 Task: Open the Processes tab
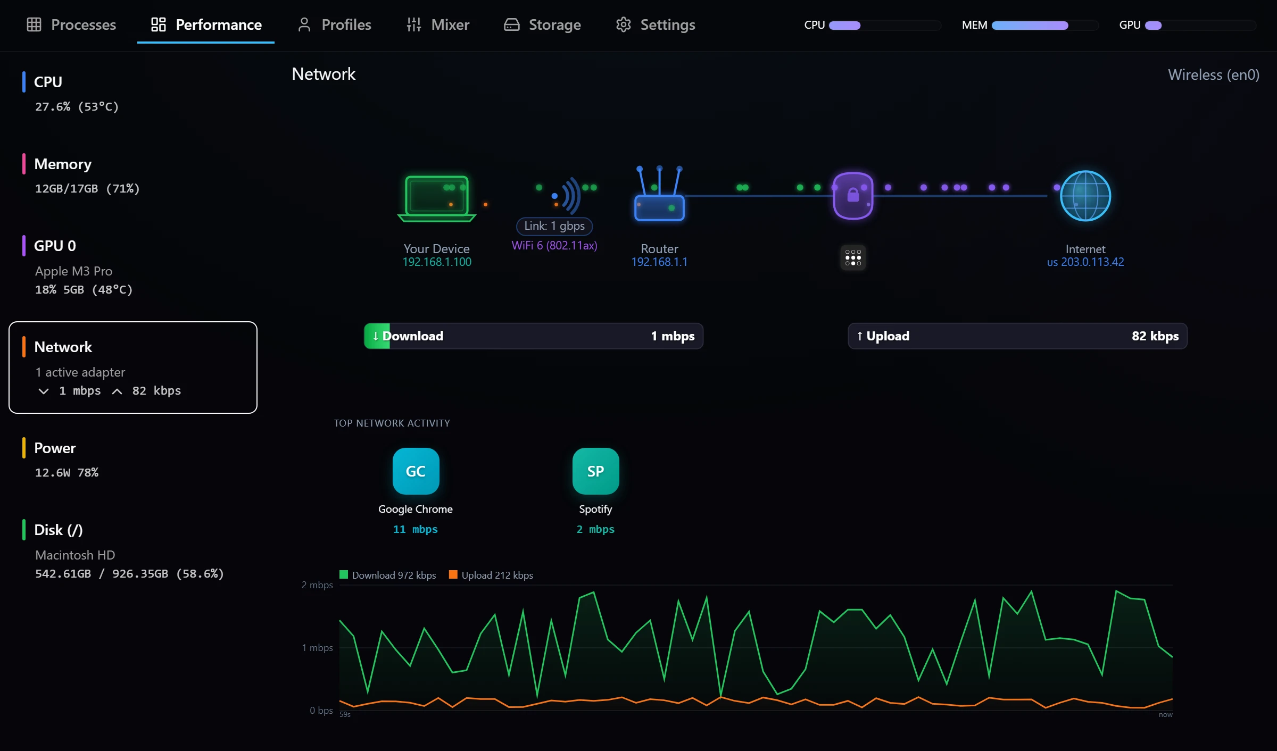(x=71, y=24)
